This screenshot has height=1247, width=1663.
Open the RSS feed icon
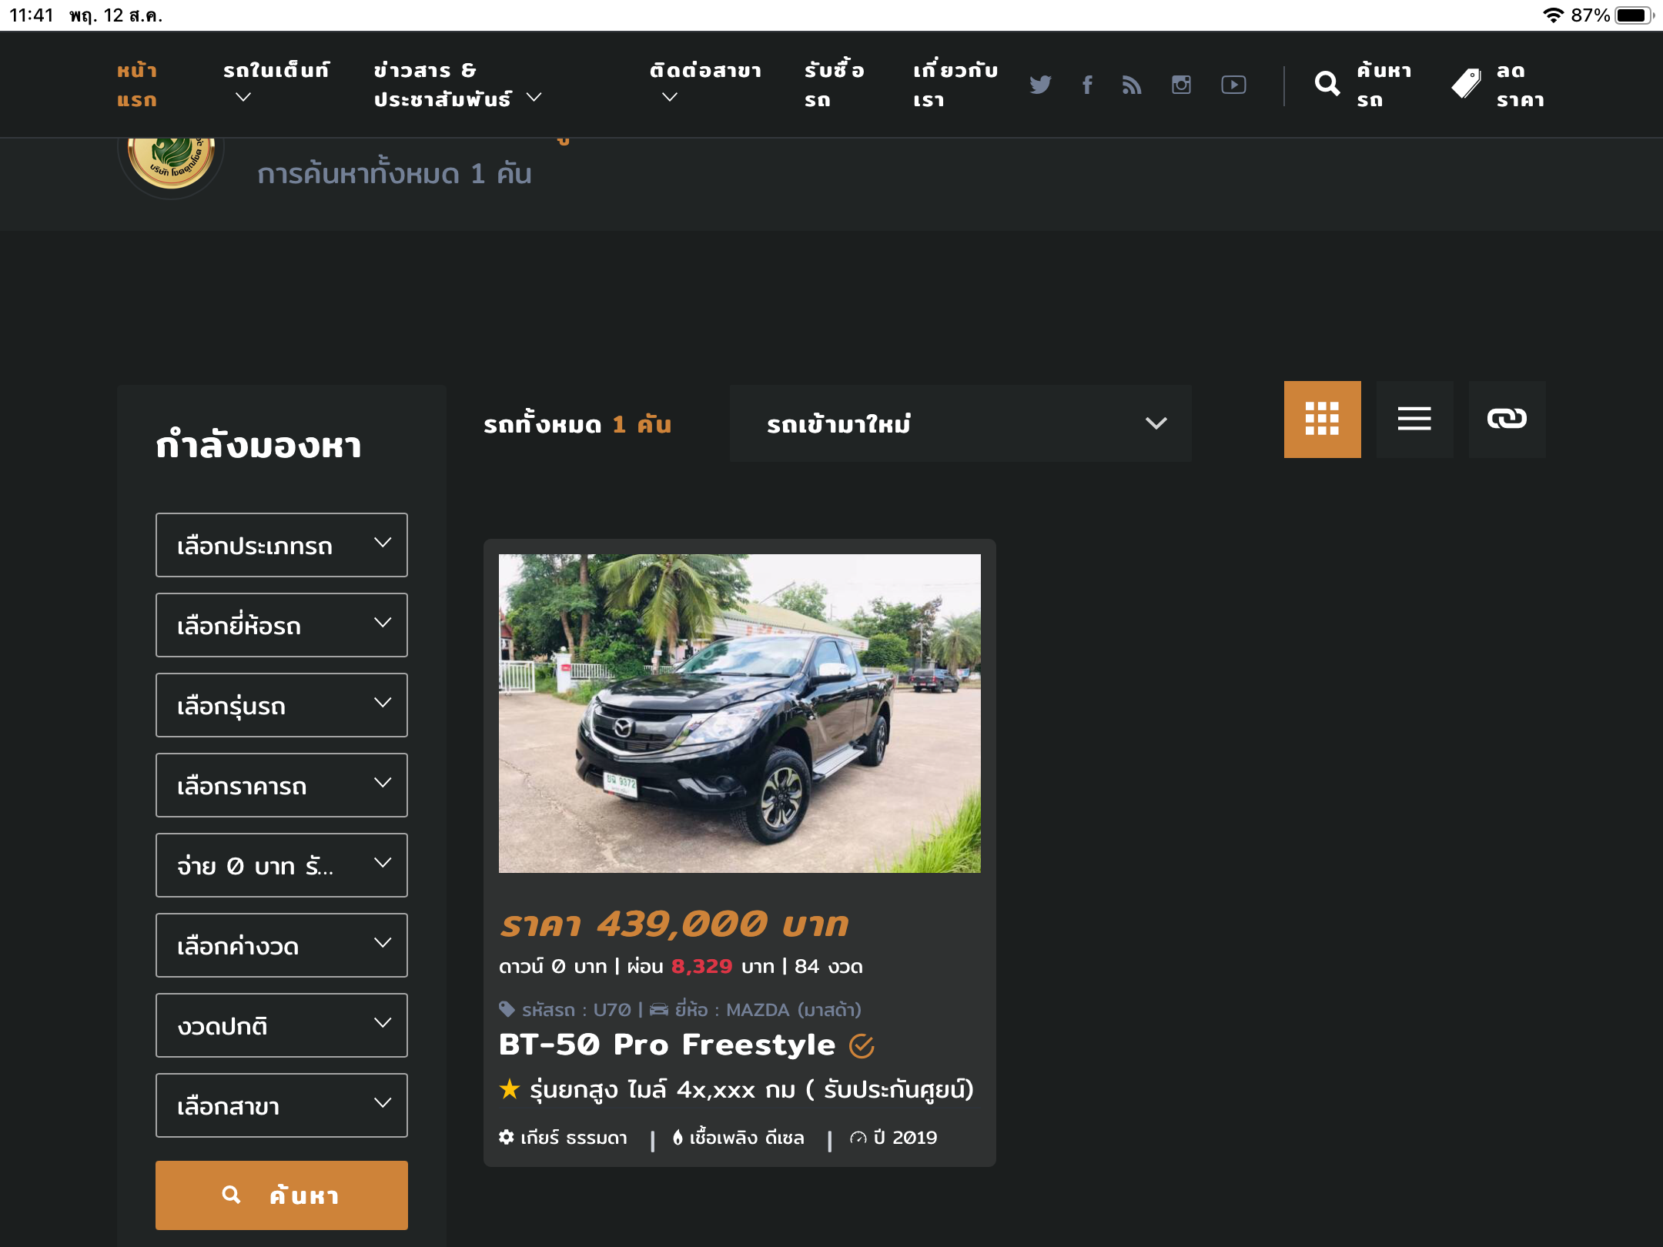point(1132,85)
